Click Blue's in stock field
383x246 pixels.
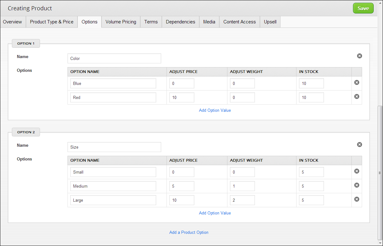[311, 83]
